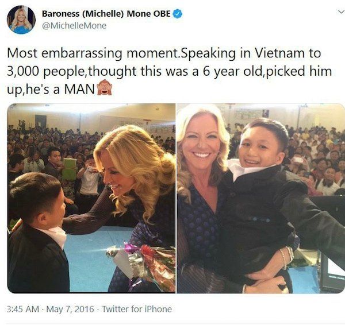
Task: Click the tweet text about Vietnam
Action: pos(169,71)
